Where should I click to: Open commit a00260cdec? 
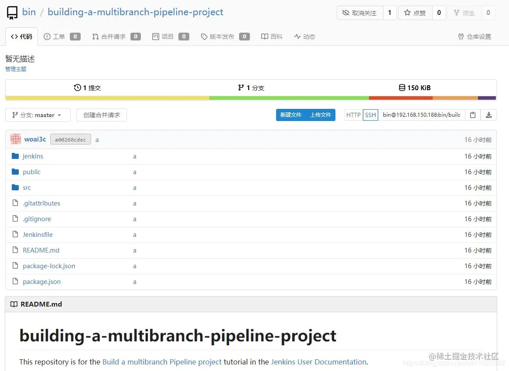71,139
